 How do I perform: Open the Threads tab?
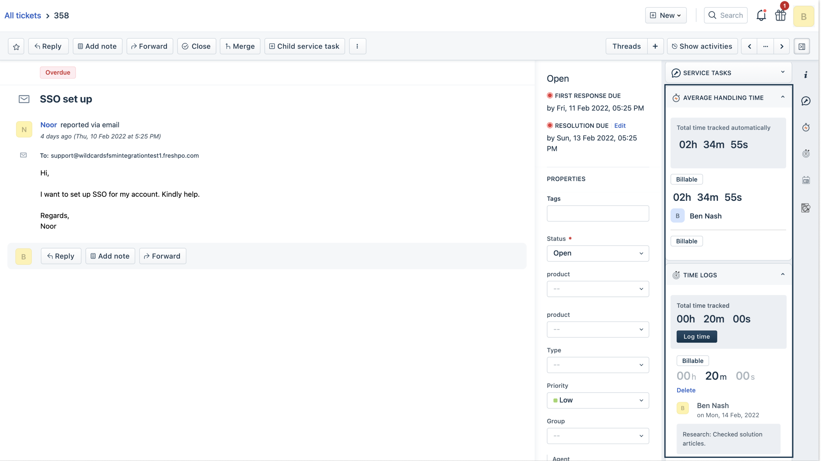coord(626,47)
